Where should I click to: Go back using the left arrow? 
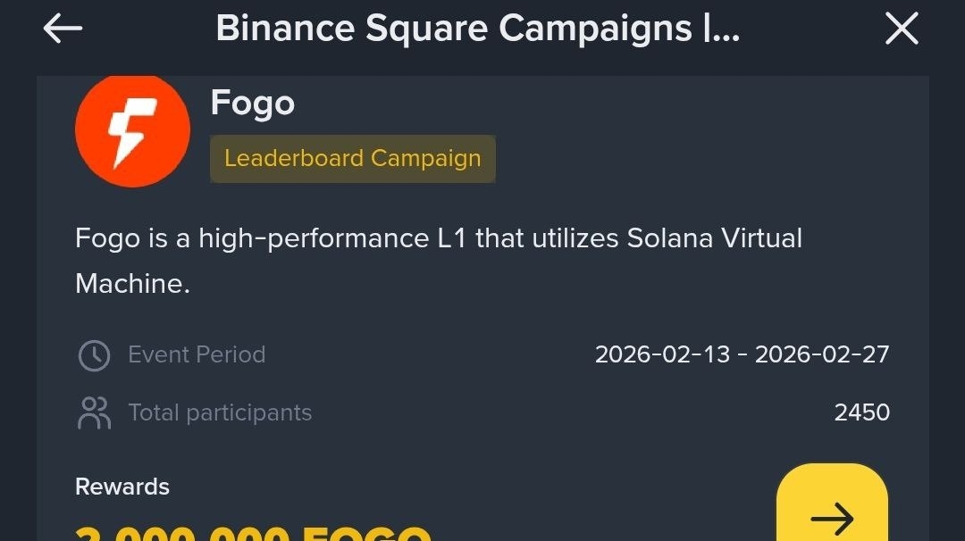coord(63,29)
